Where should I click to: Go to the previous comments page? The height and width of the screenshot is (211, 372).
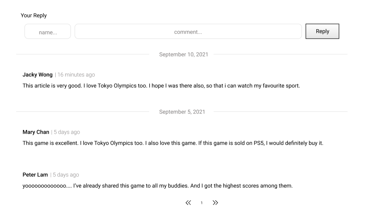(x=188, y=203)
